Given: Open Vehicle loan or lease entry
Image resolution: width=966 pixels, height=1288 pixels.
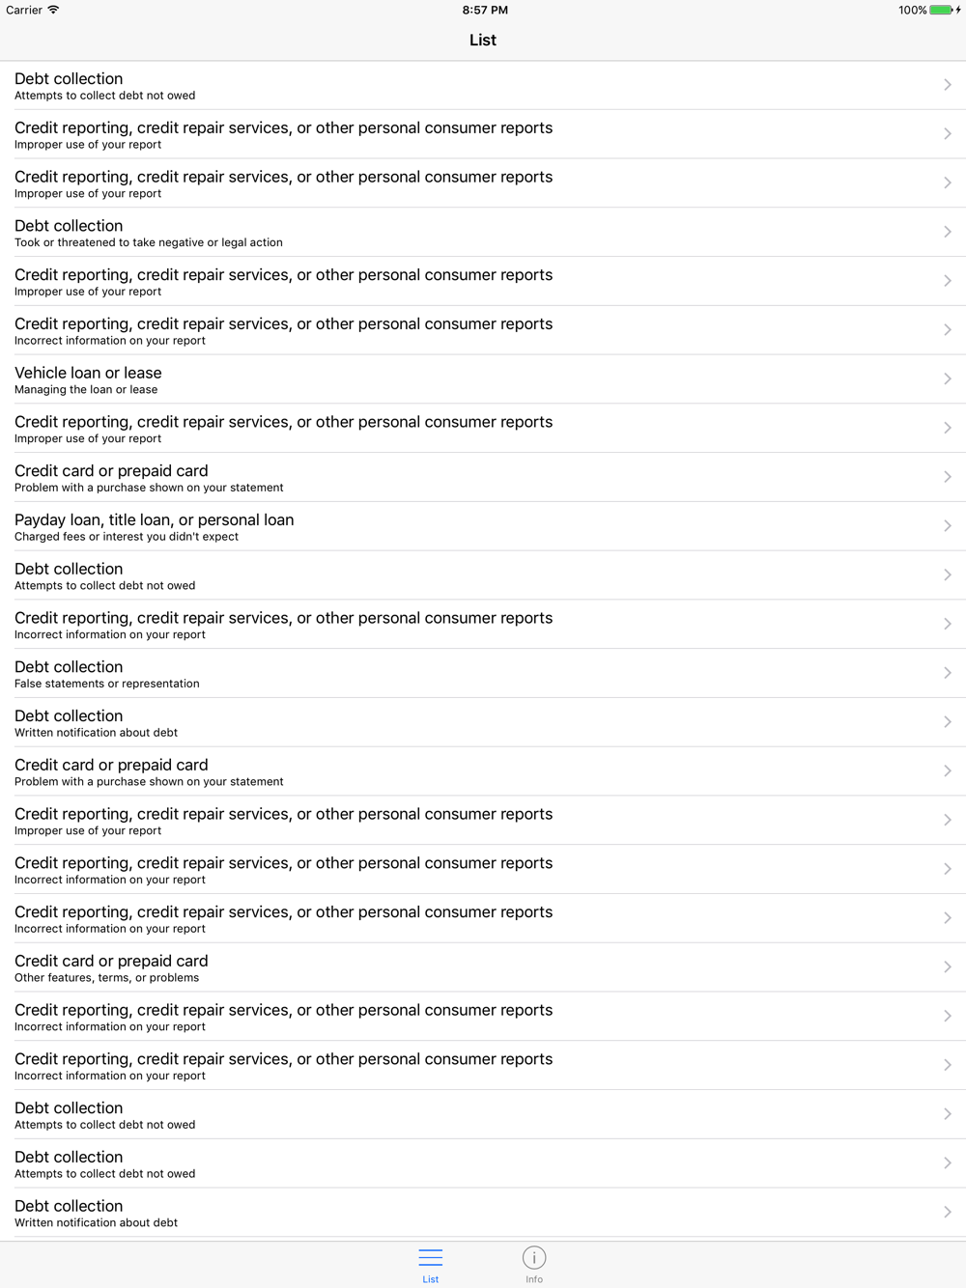Looking at the screenshot, I should tap(483, 378).
